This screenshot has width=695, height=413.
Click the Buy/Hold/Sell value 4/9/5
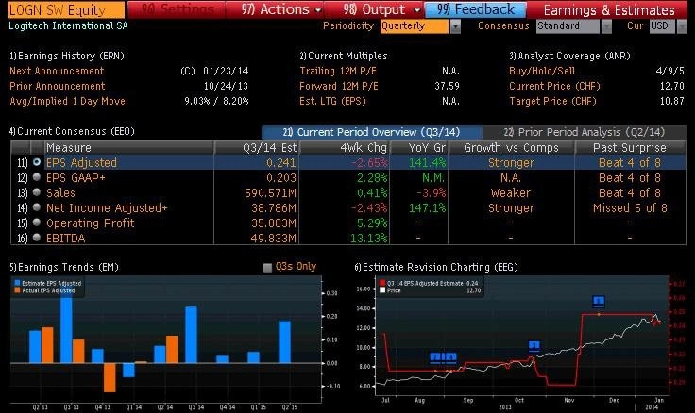point(670,71)
